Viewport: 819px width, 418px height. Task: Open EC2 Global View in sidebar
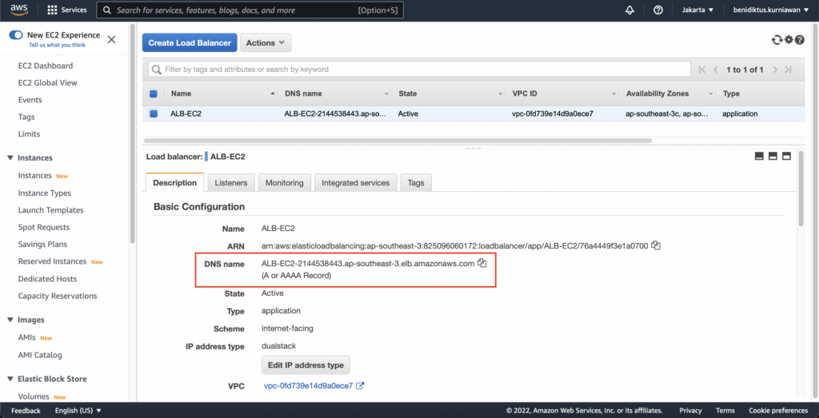(47, 82)
